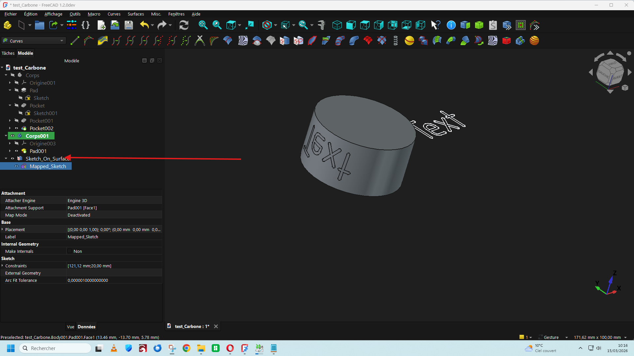Switch to the Tâches tab
Image resolution: width=634 pixels, height=356 pixels.
(x=8, y=53)
